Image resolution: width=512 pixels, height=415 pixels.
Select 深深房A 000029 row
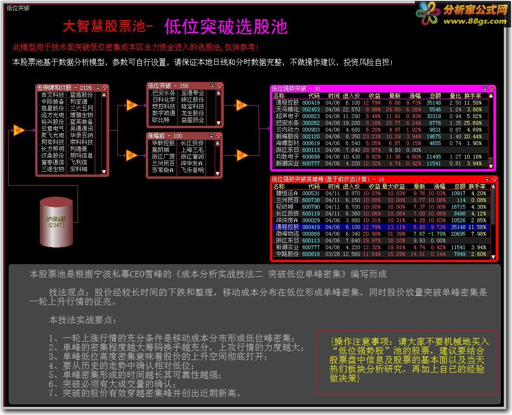[x=381, y=220]
